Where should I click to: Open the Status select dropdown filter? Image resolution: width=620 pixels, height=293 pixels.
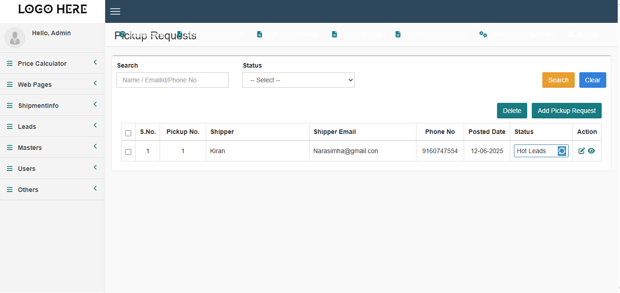(298, 80)
